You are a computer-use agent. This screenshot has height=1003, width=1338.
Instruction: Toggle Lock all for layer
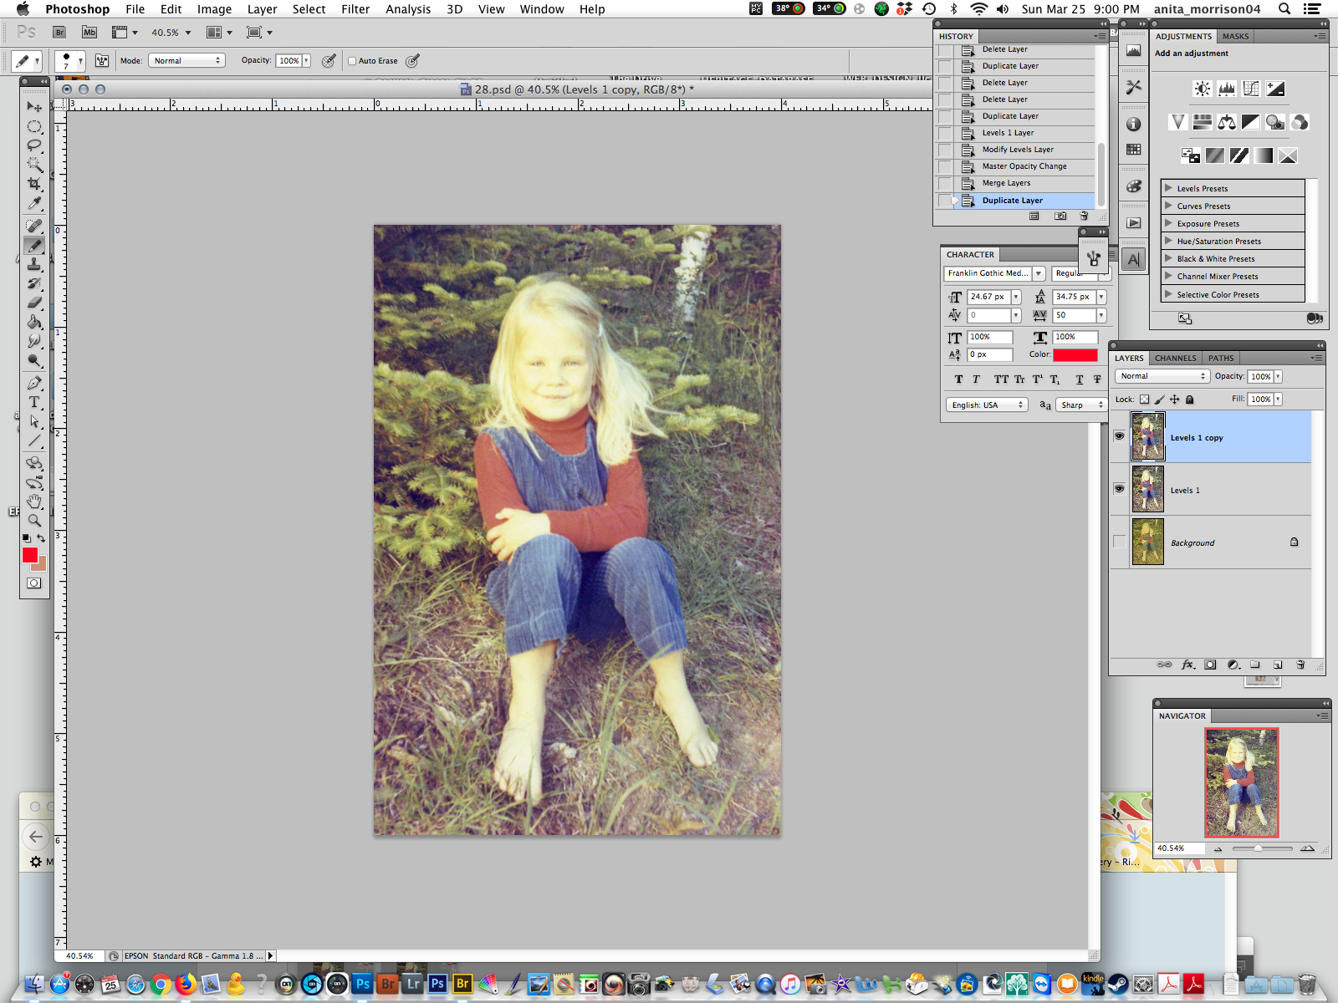(1189, 400)
